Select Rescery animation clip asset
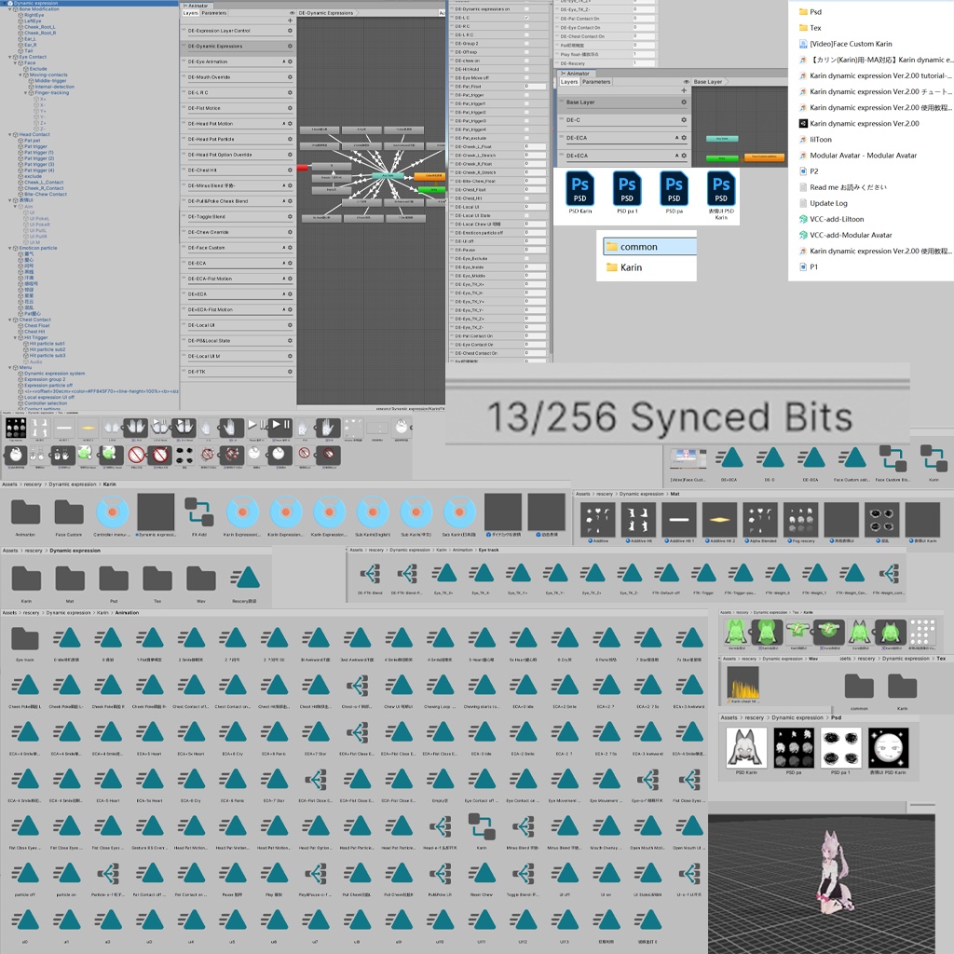The image size is (954, 954). point(245,583)
